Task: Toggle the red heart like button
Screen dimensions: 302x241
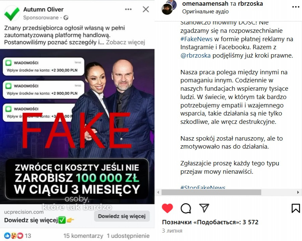Action: pyautogui.click(x=167, y=208)
